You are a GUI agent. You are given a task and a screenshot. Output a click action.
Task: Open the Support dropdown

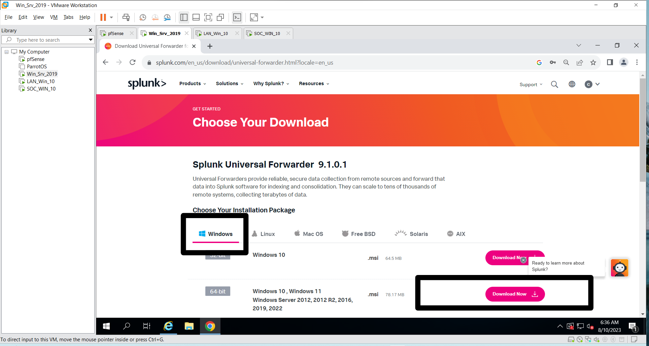point(531,84)
